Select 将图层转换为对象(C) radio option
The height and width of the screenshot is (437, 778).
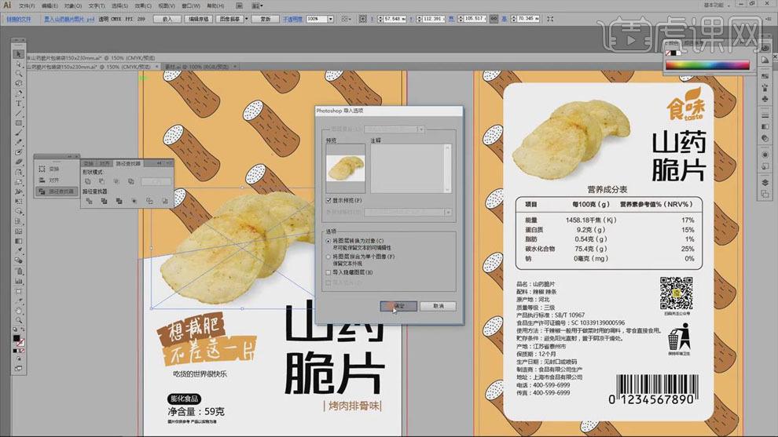tap(328, 242)
